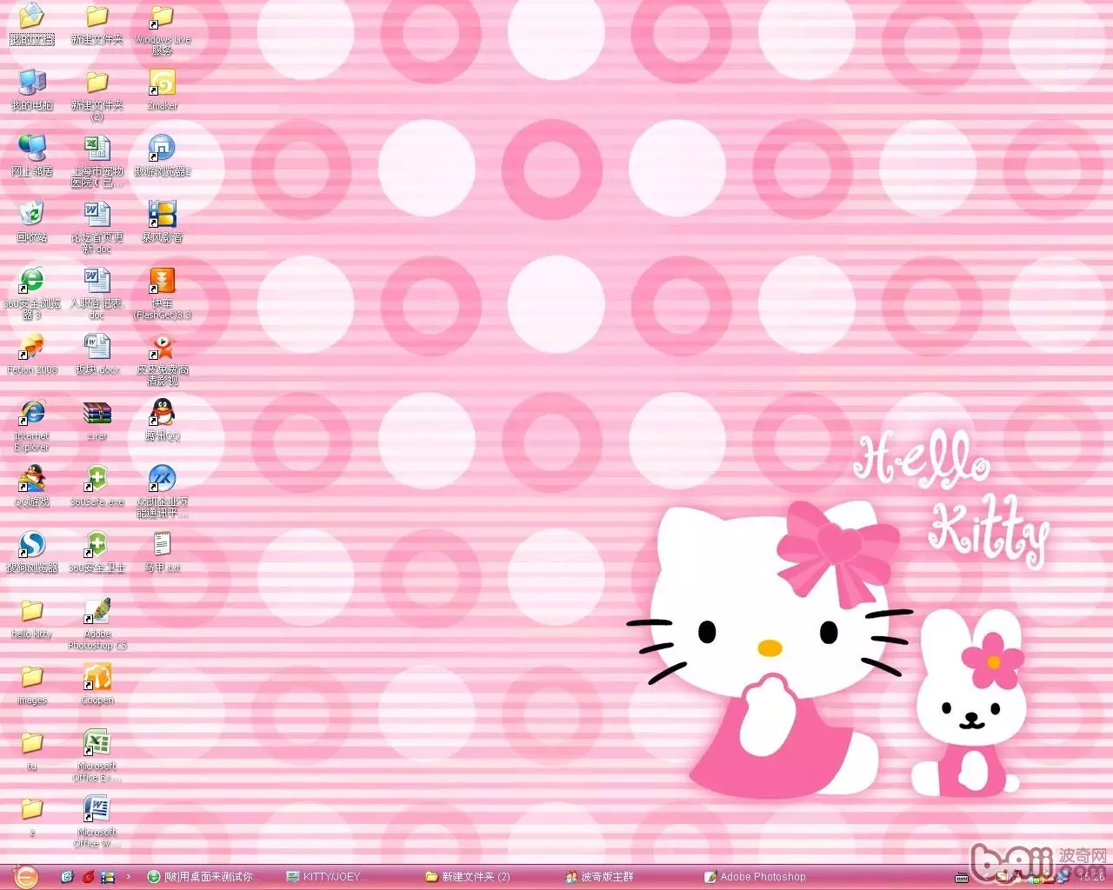Screen dimensions: 1113x890
Task: Open the 上海市宠物医院 Excel file
Action: (x=97, y=161)
